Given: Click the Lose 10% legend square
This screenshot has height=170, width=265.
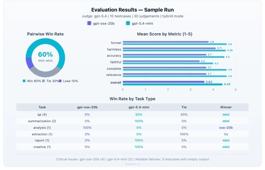Looking at the screenshot, I should pos(60,81).
